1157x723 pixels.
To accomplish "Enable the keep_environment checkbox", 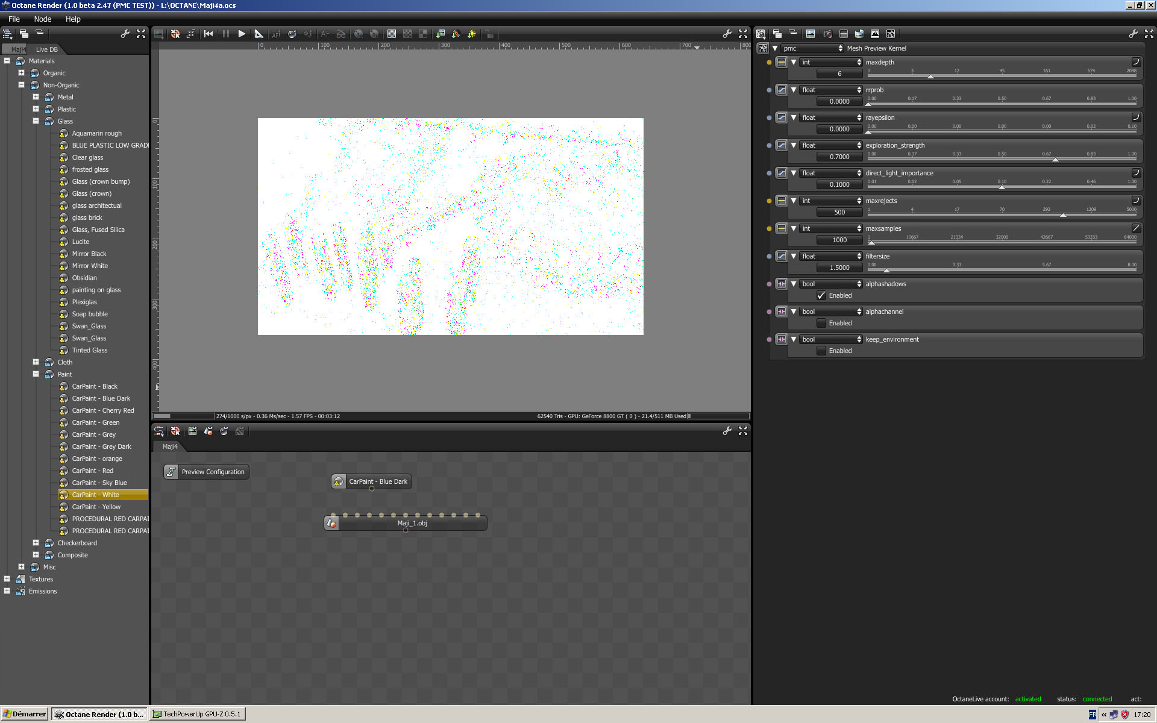I will (x=821, y=351).
